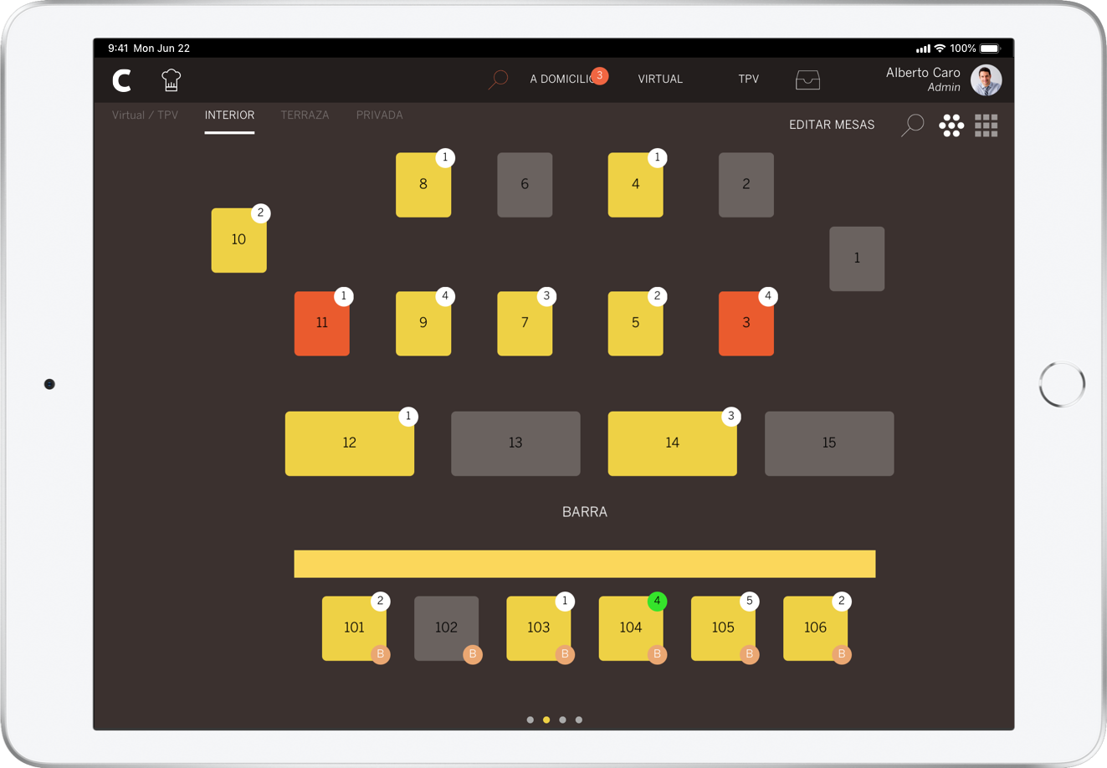Screen dimensions: 1107x768
Task: Click the green badge on table 104
Action: [x=657, y=601]
